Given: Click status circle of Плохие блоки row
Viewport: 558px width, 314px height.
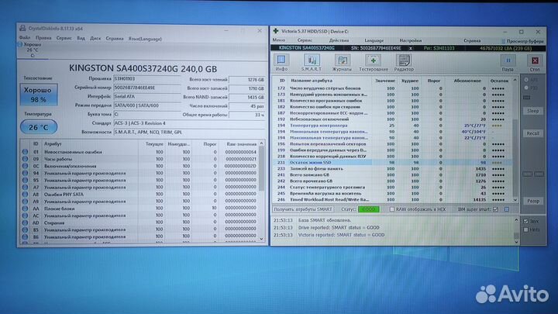Looking at the screenshot, I should click(25, 209).
